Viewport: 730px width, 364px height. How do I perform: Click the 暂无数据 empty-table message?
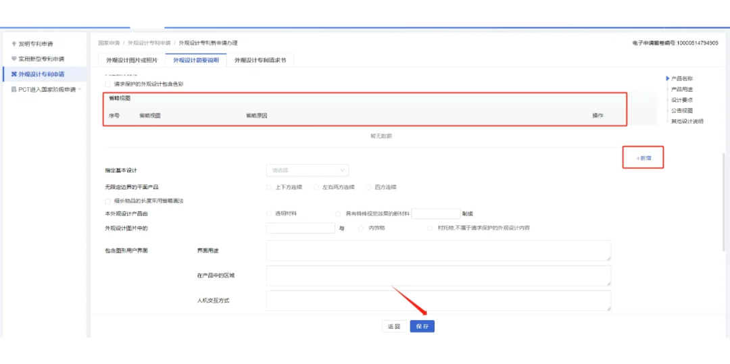pyautogui.click(x=381, y=136)
